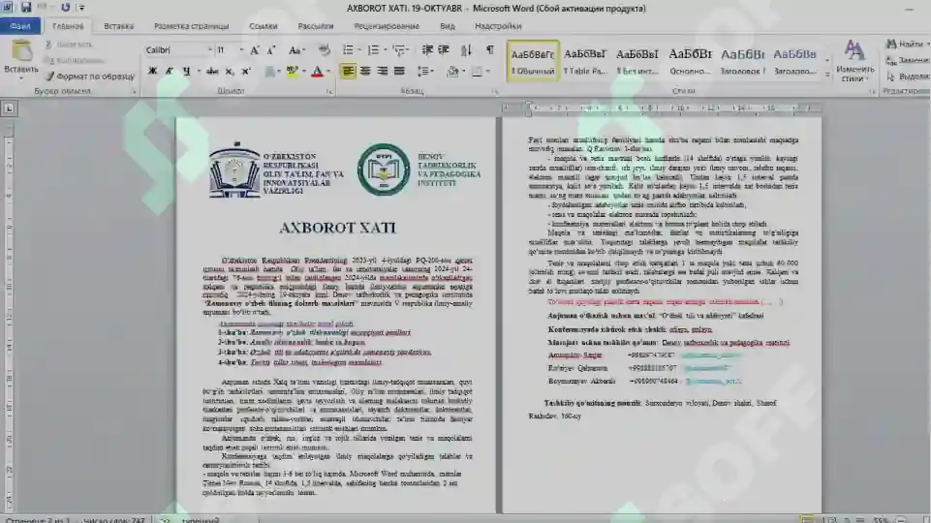Apply a numbered list
The width and height of the screenshot is (931, 523).
coord(374,50)
